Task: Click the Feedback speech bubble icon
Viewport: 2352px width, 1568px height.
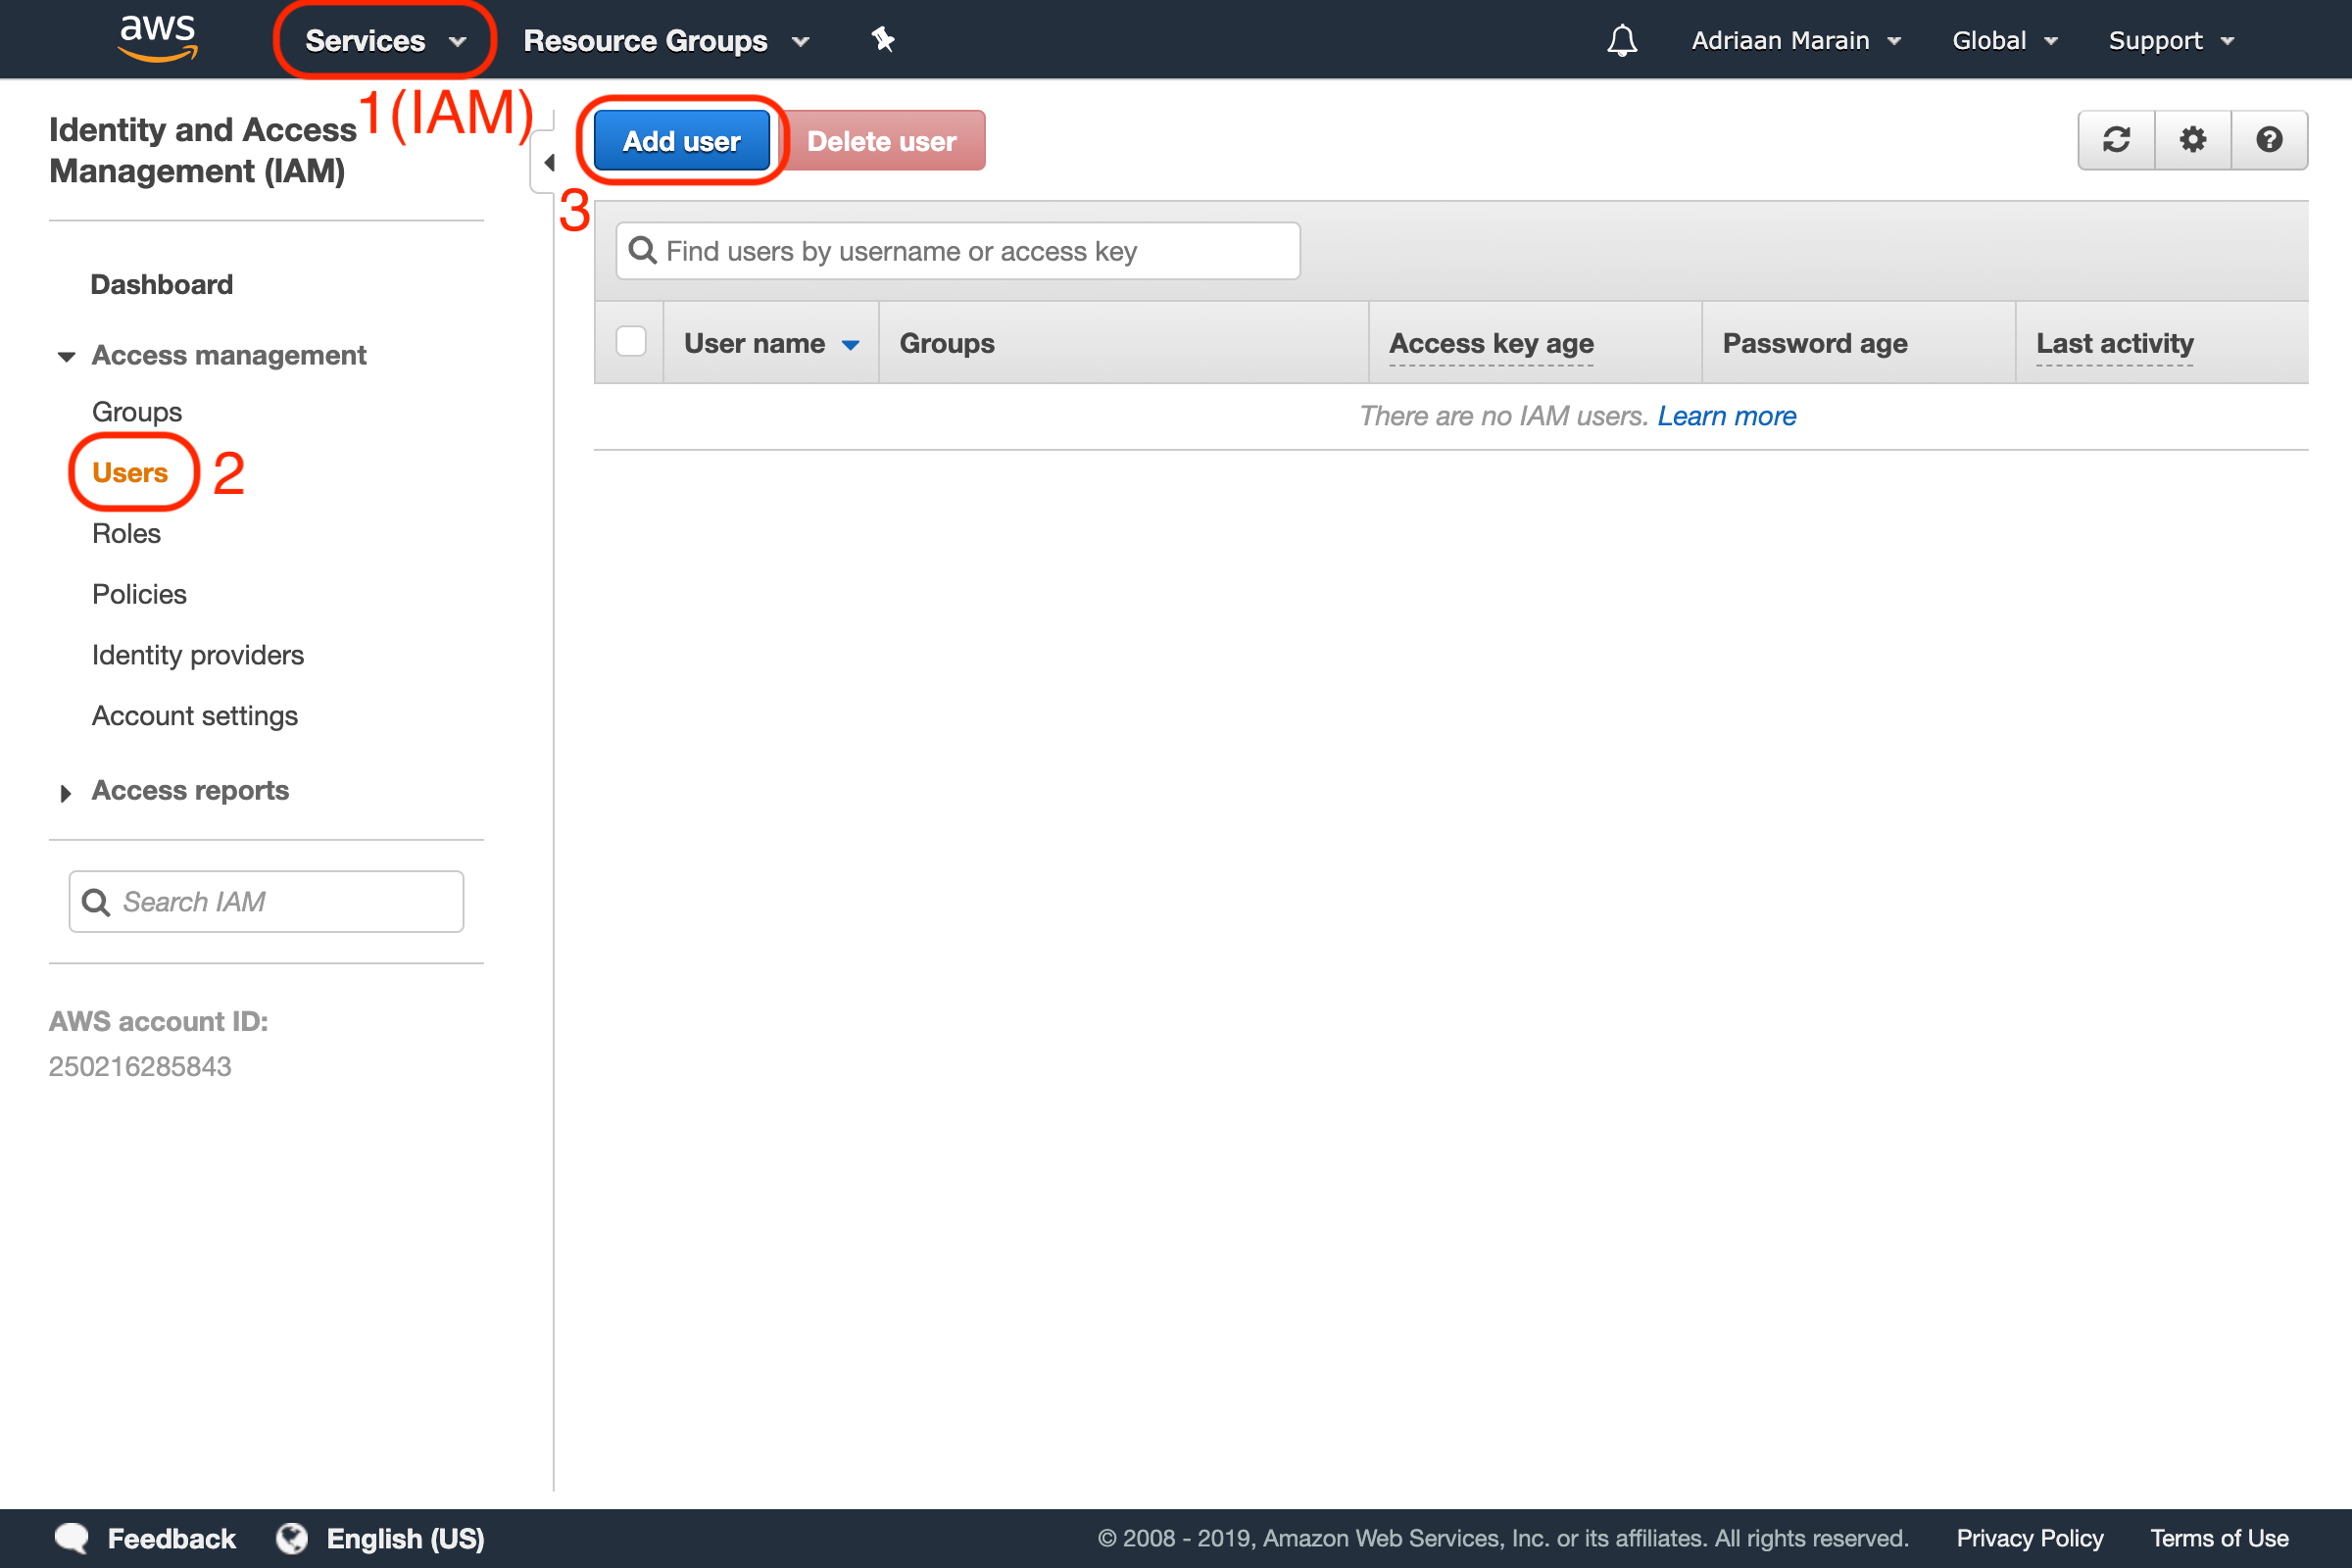Action: click(72, 1537)
